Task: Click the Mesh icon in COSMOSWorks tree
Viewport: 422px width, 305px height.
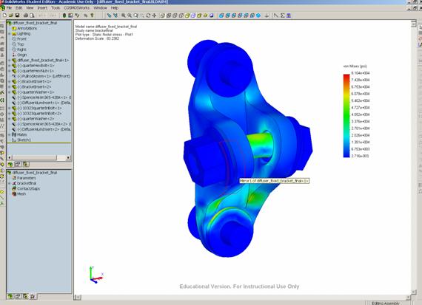Action: tap(14, 193)
